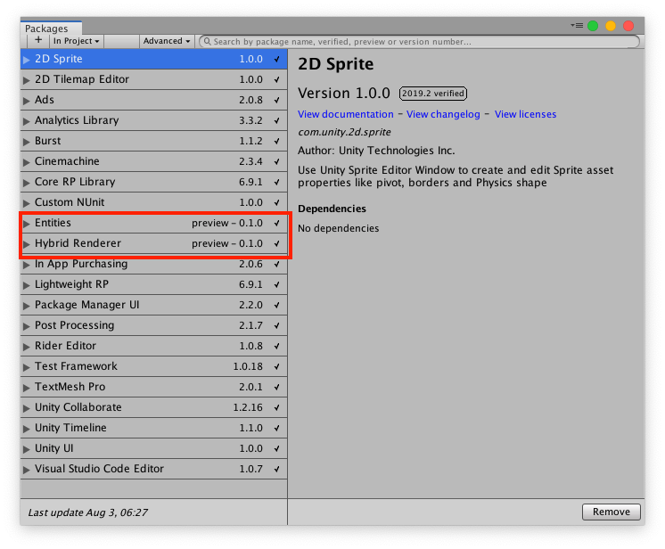Click checkmark icon on TextMesh Pro row
665x549 pixels.
coord(276,387)
